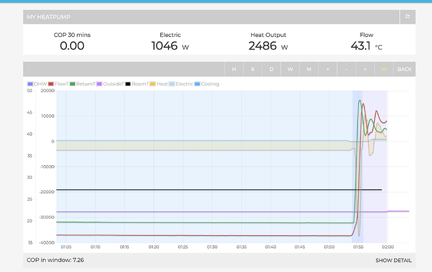Click the OutsideT purple legend swatch

point(99,84)
